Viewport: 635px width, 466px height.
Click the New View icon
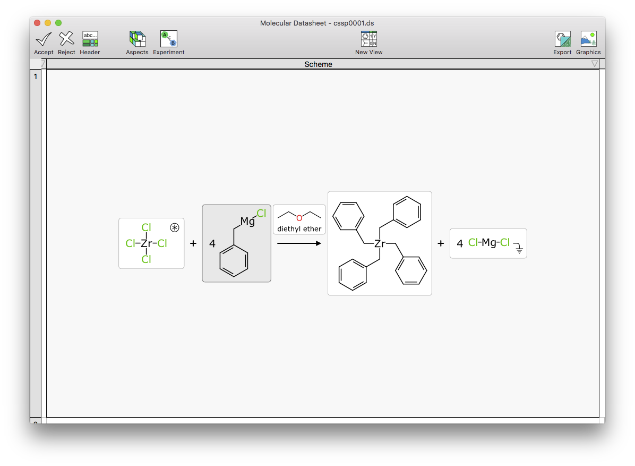(368, 40)
